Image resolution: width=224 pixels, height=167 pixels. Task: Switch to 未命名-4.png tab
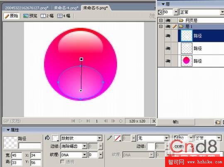[66, 8]
